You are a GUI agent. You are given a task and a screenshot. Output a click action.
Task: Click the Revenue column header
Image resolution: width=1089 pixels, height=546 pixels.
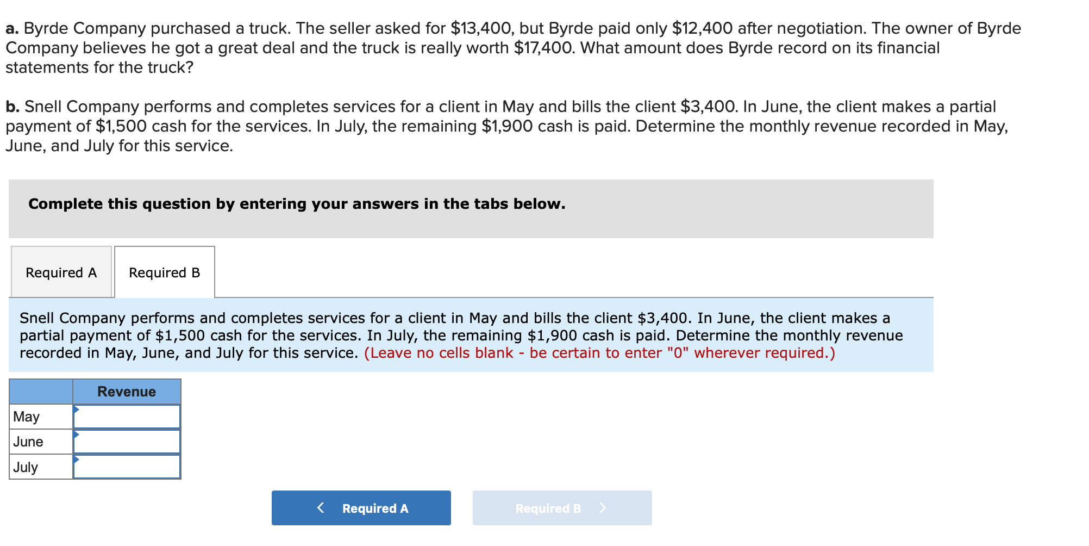click(x=126, y=390)
